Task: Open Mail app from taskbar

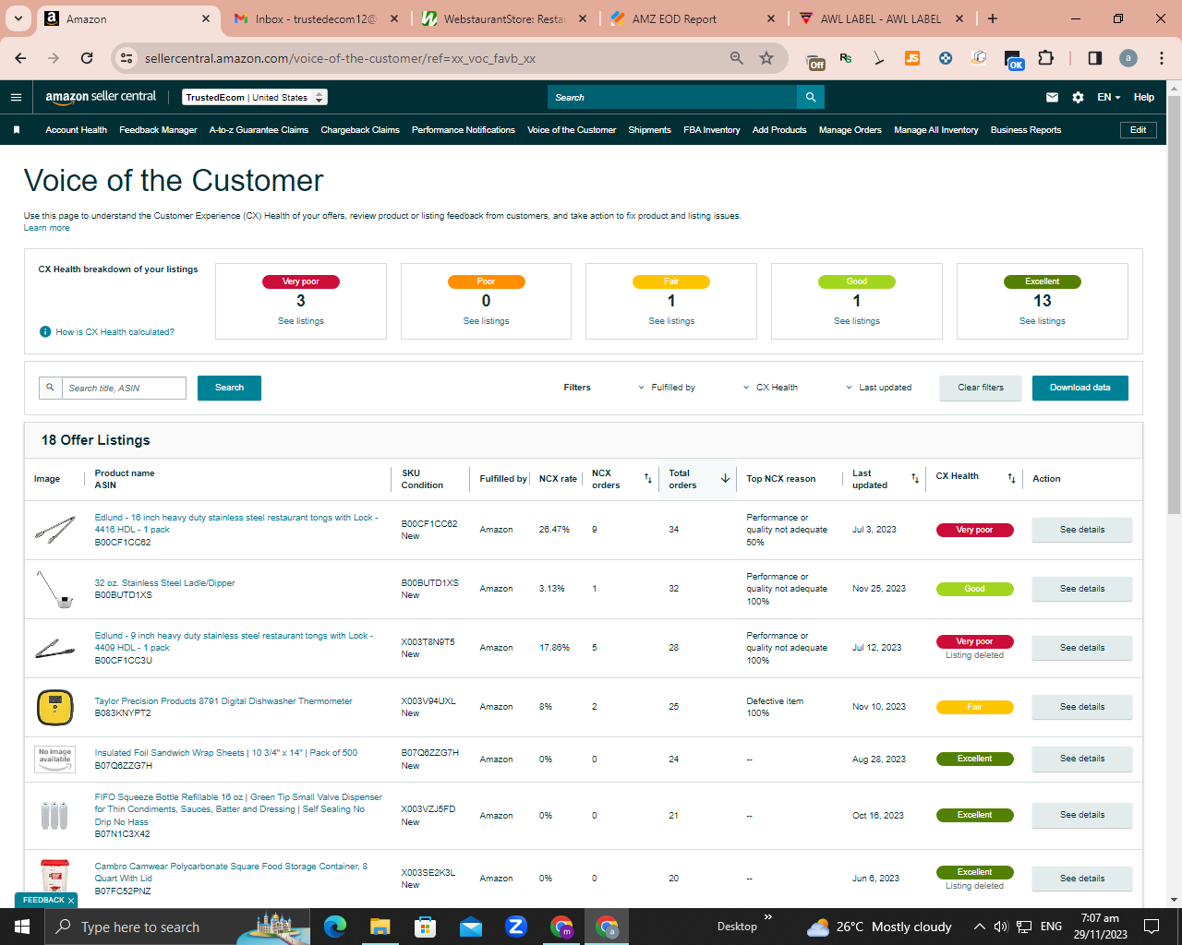Action: click(471, 927)
